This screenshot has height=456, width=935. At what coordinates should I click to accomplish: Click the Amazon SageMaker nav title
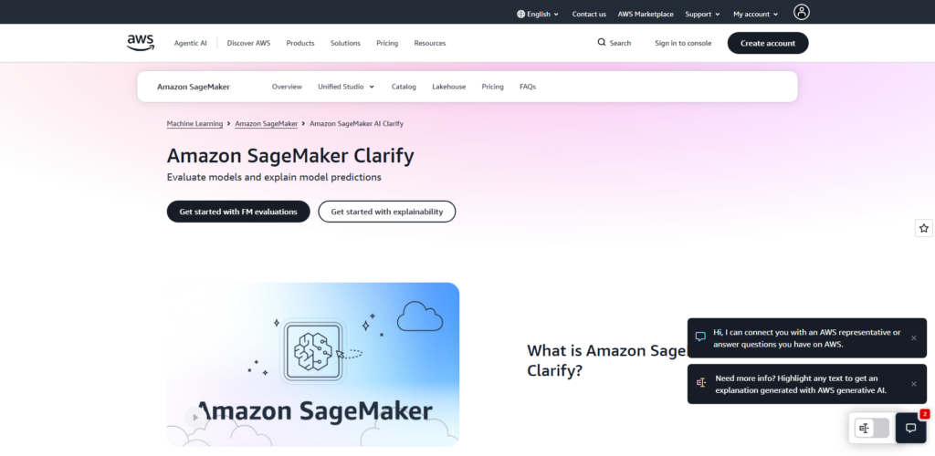(194, 87)
